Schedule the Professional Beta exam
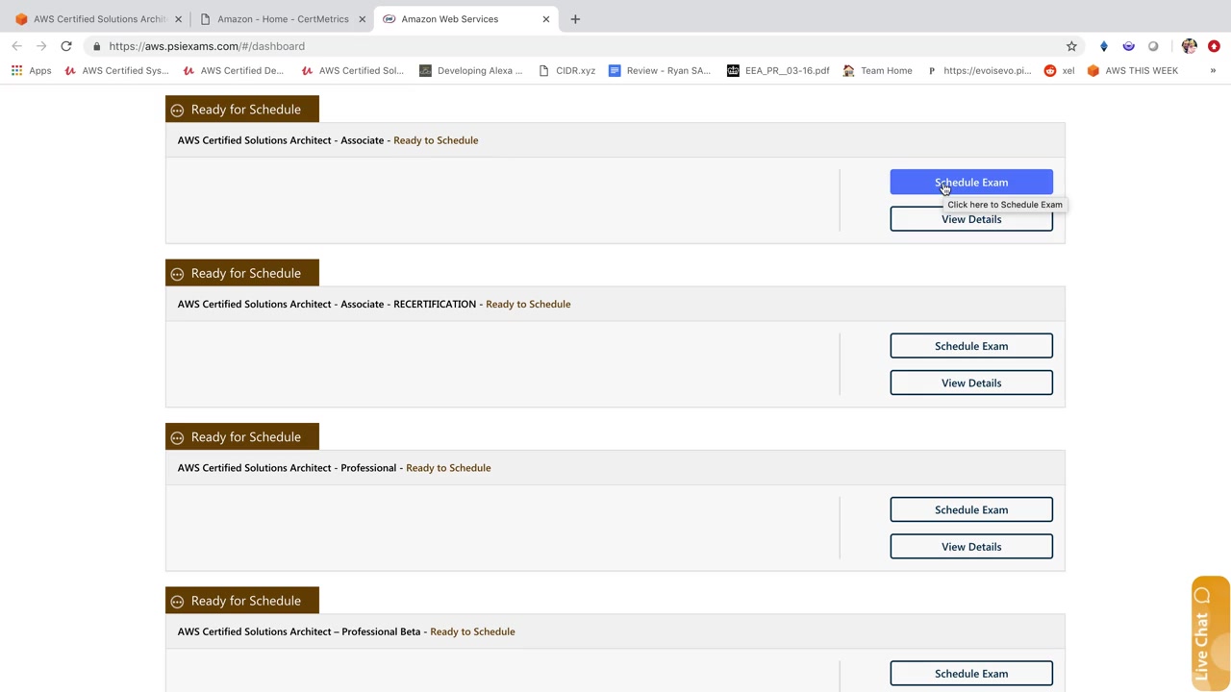Viewport: 1231px width, 692px height. (971, 674)
